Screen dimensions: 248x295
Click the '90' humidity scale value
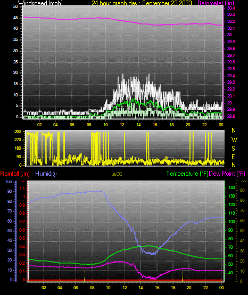click(10, 191)
